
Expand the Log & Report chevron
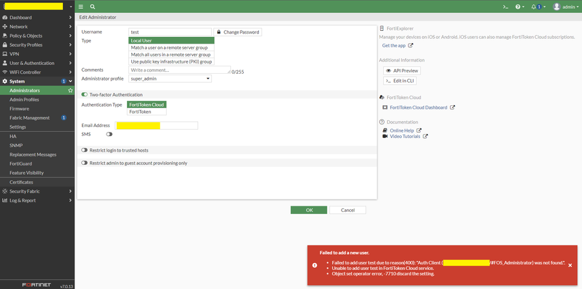[x=70, y=201]
